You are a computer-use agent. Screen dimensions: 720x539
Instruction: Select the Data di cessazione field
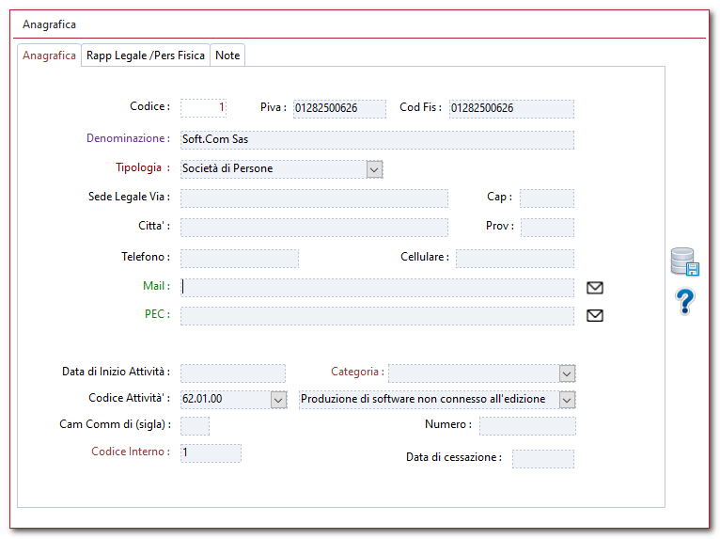542,459
